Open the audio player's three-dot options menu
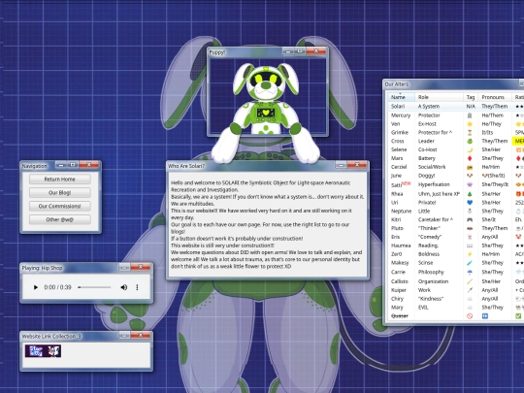This screenshot has height=393, width=524. (x=137, y=287)
